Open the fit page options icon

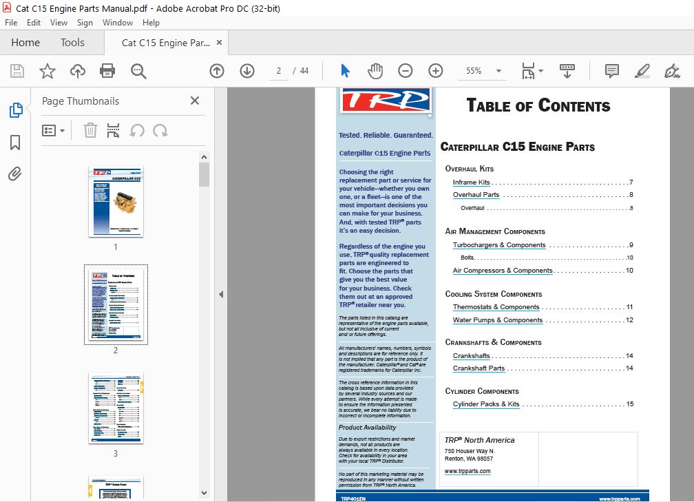click(x=529, y=71)
